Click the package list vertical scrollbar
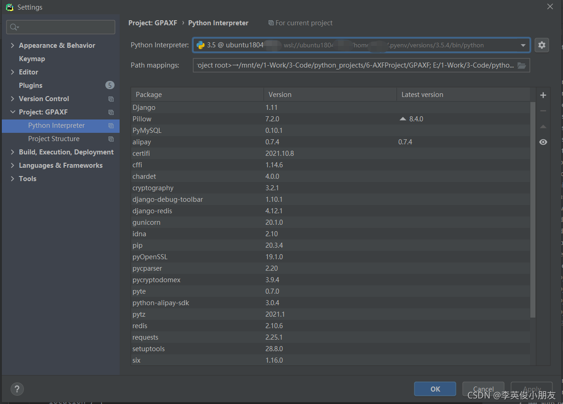 tap(533, 210)
